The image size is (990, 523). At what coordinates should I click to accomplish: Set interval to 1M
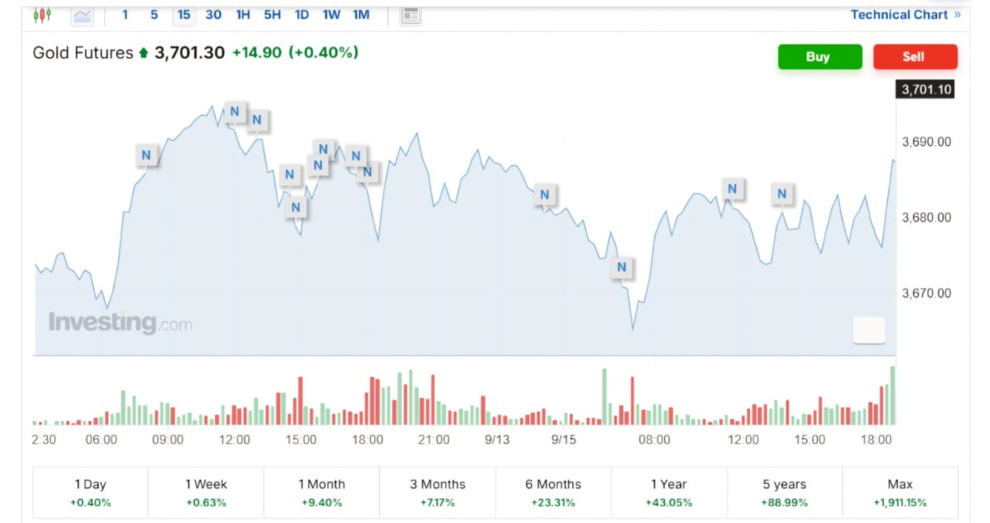361,15
